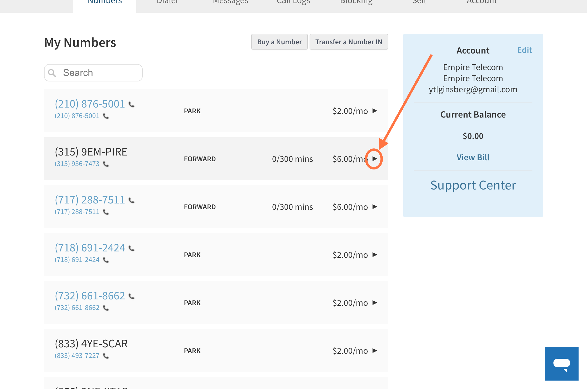This screenshot has width=587, height=389.
Task: Click the Buy a Number button
Action: point(279,42)
